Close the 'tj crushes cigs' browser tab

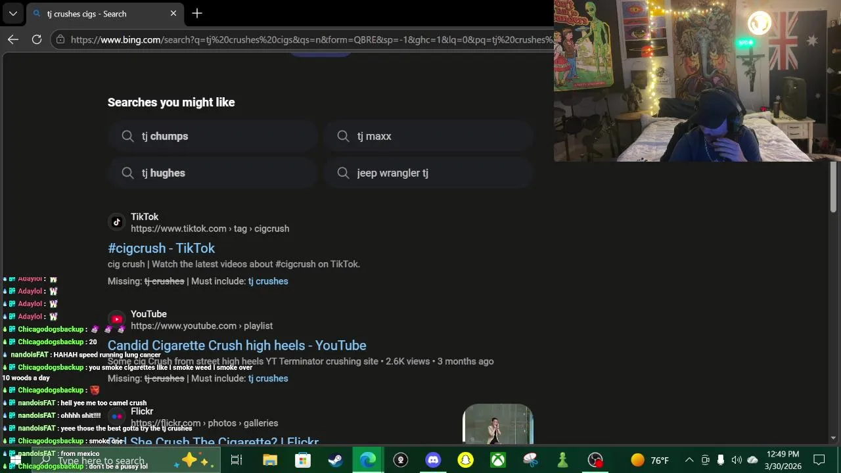coord(173,13)
